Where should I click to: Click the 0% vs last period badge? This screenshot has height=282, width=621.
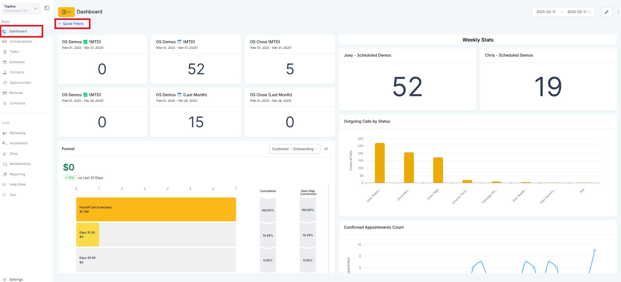[70, 178]
